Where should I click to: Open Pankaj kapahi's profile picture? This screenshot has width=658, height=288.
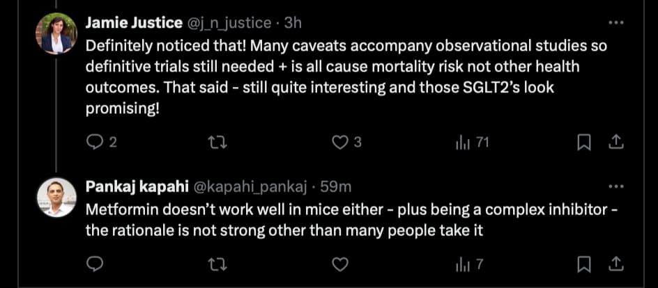tap(56, 198)
